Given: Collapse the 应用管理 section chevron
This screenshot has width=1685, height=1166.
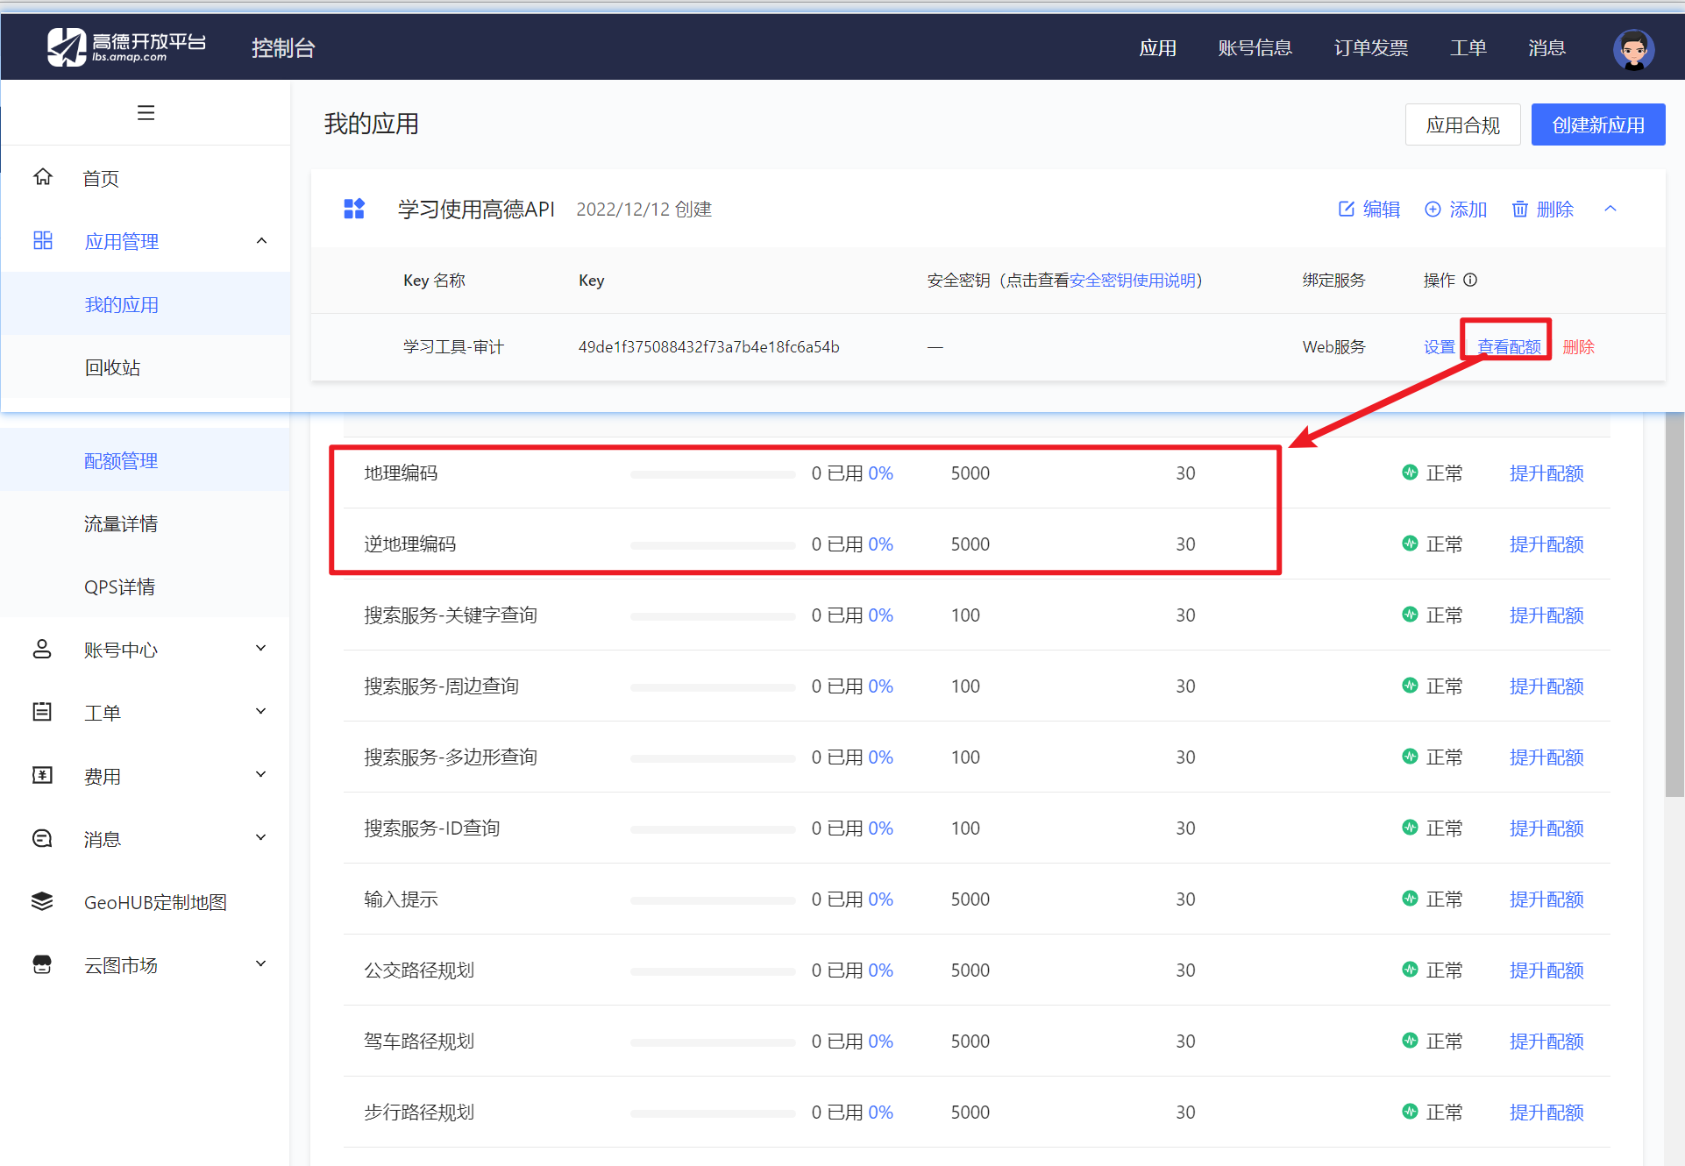Looking at the screenshot, I should click(260, 240).
